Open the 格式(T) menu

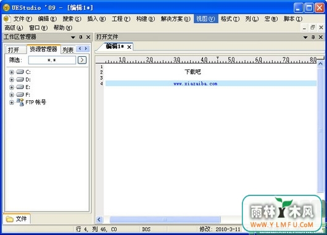pos(230,19)
